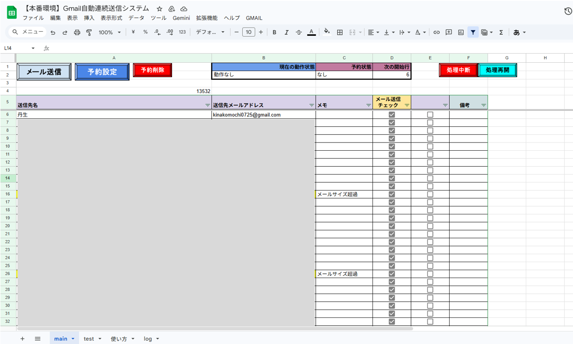The image size is (573, 344).
Task: Open filter dropdown on 送信先名 header
Action: 207,105
